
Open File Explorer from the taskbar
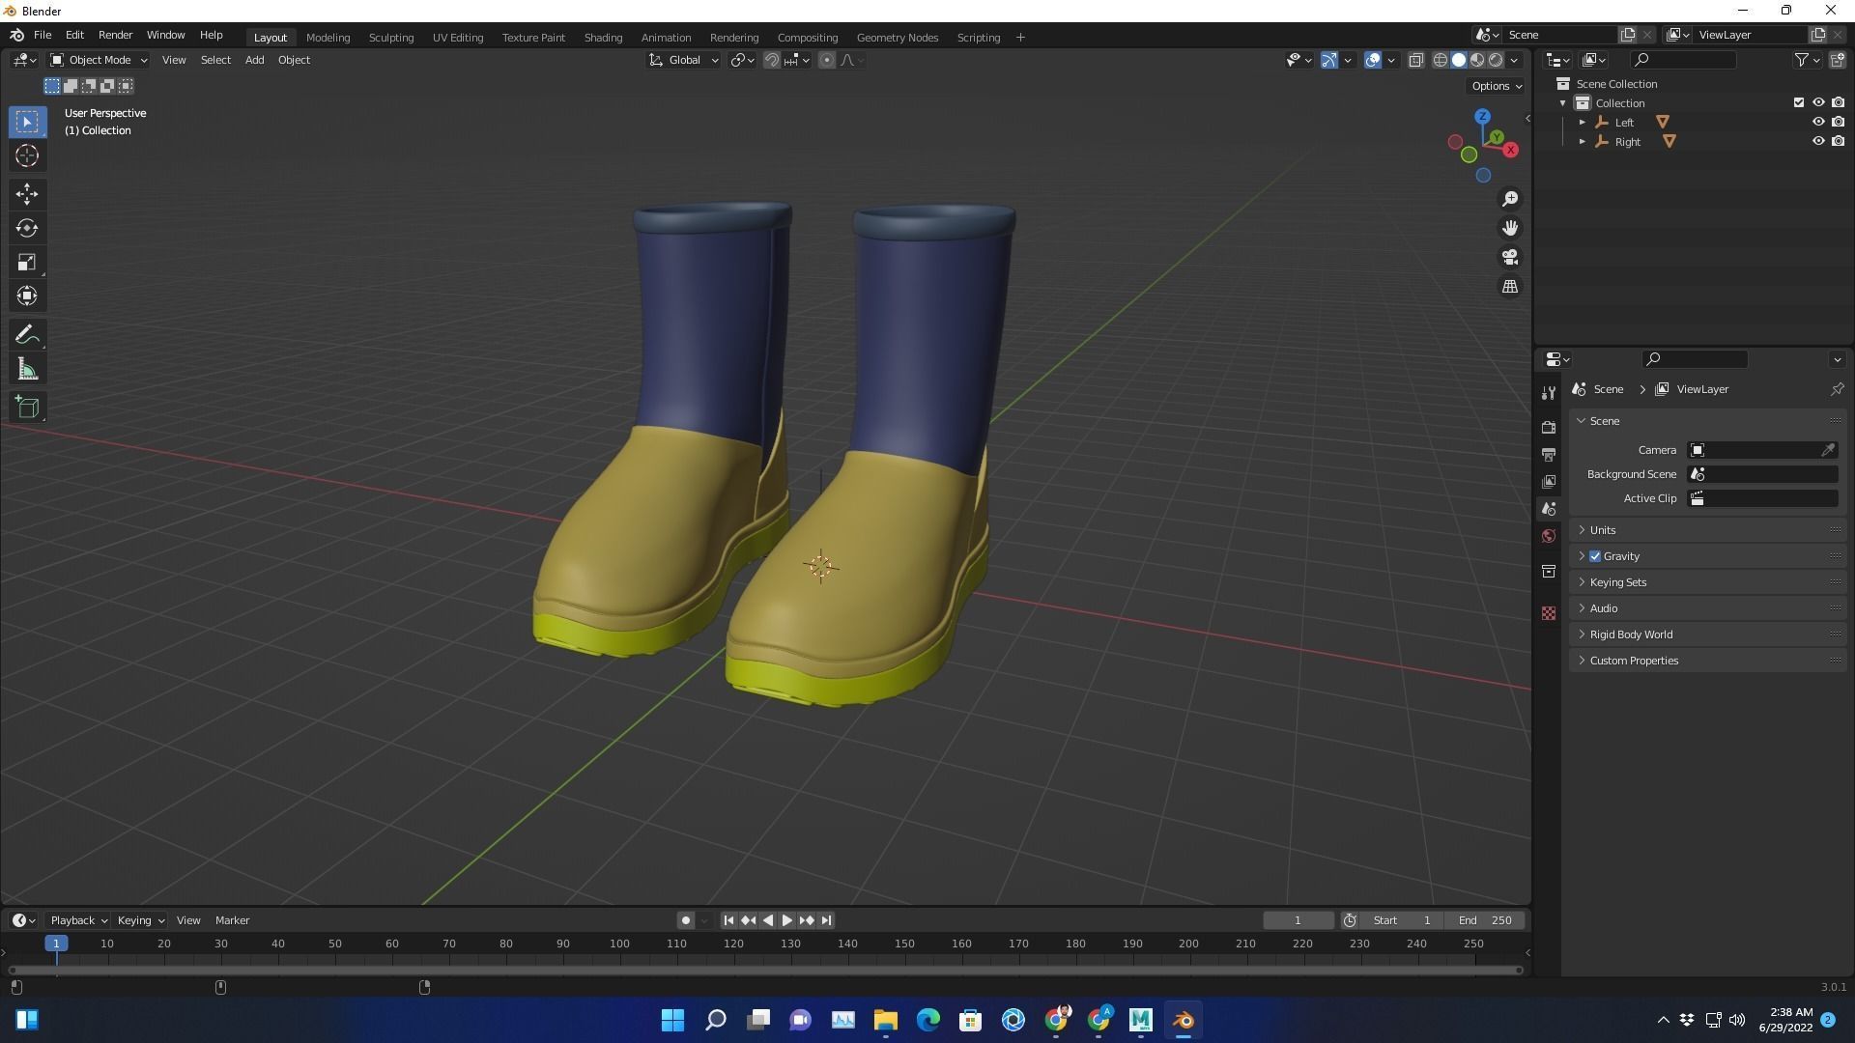pyautogui.click(x=886, y=1020)
